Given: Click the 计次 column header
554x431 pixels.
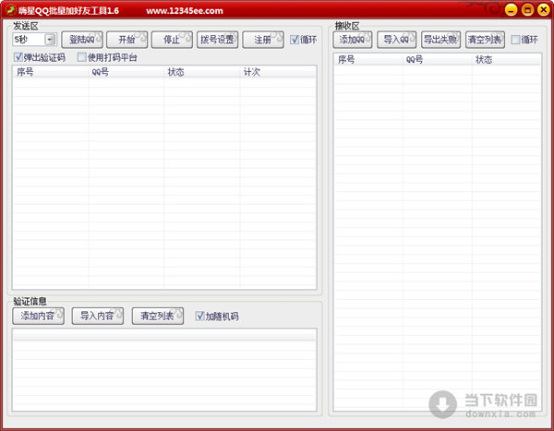Looking at the screenshot, I should [278, 72].
